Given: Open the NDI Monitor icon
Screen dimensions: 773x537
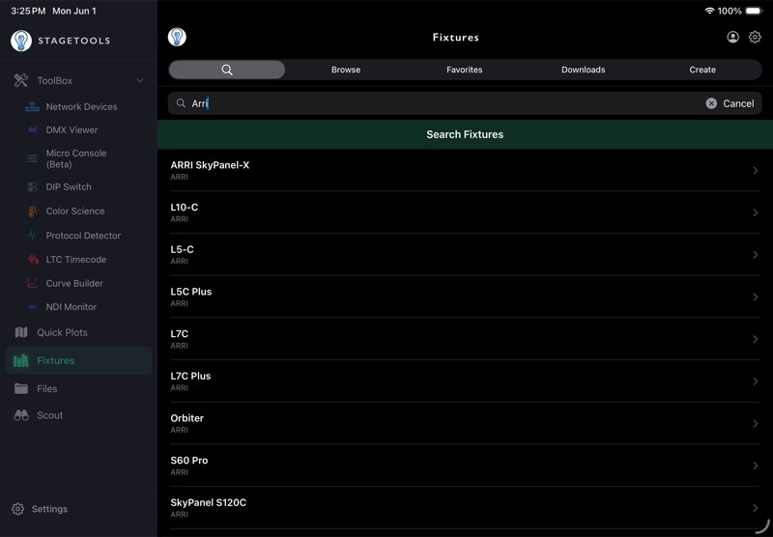Looking at the screenshot, I should click(x=32, y=307).
